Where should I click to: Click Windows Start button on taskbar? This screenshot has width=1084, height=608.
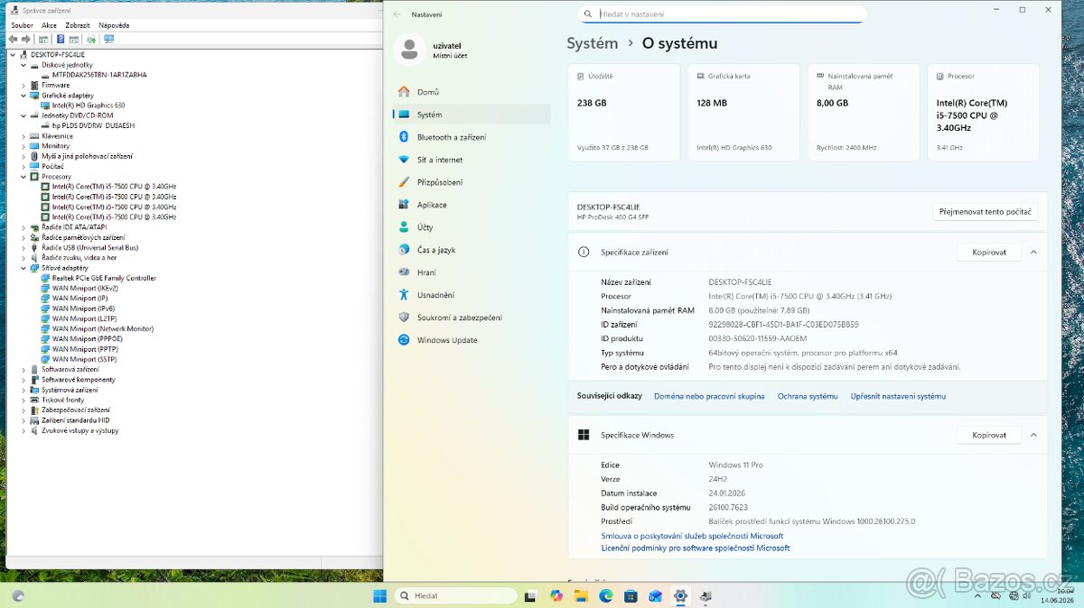(380, 595)
